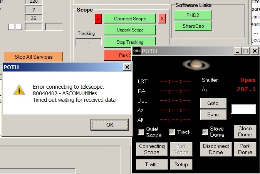The height and width of the screenshot is (174, 260).
Task: Toggle the Slave Dome checkbox
Action: point(205,132)
